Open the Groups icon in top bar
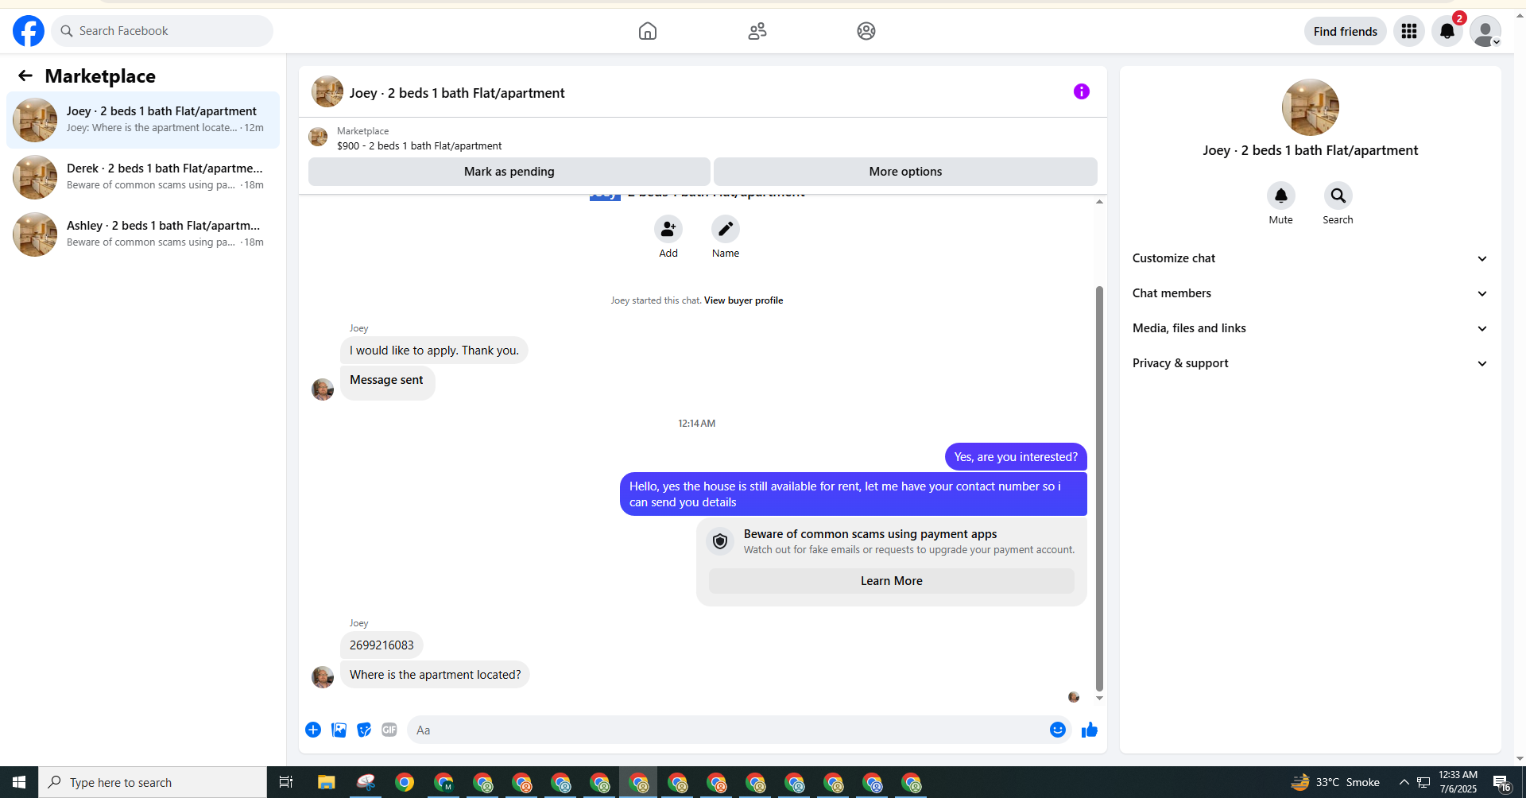This screenshot has height=798, width=1526. (866, 31)
